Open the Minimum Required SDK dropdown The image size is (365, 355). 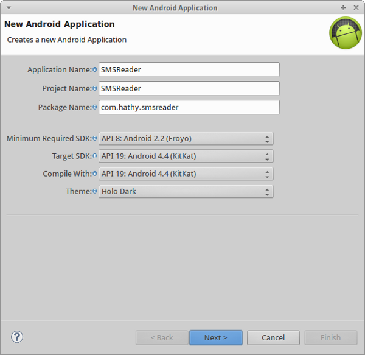pyautogui.click(x=186, y=138)
